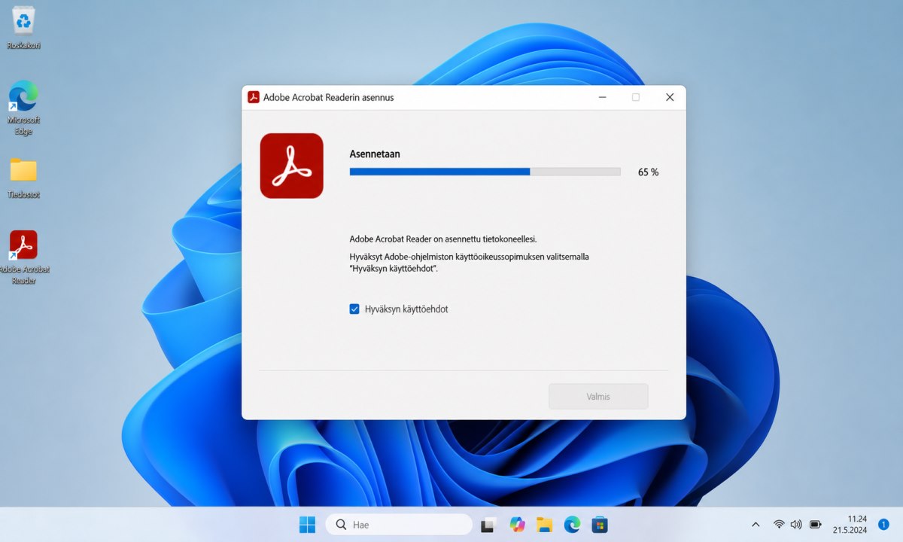903x542 pixels.
Task: Click the Adobe icon in installer title bar
Action: [x=254, y=97]
